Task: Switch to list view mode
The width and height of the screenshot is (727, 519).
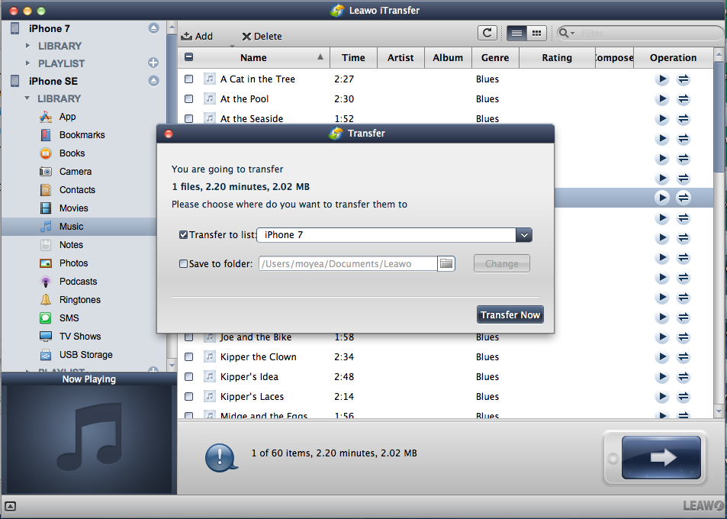Action: (x=516, y=33)
